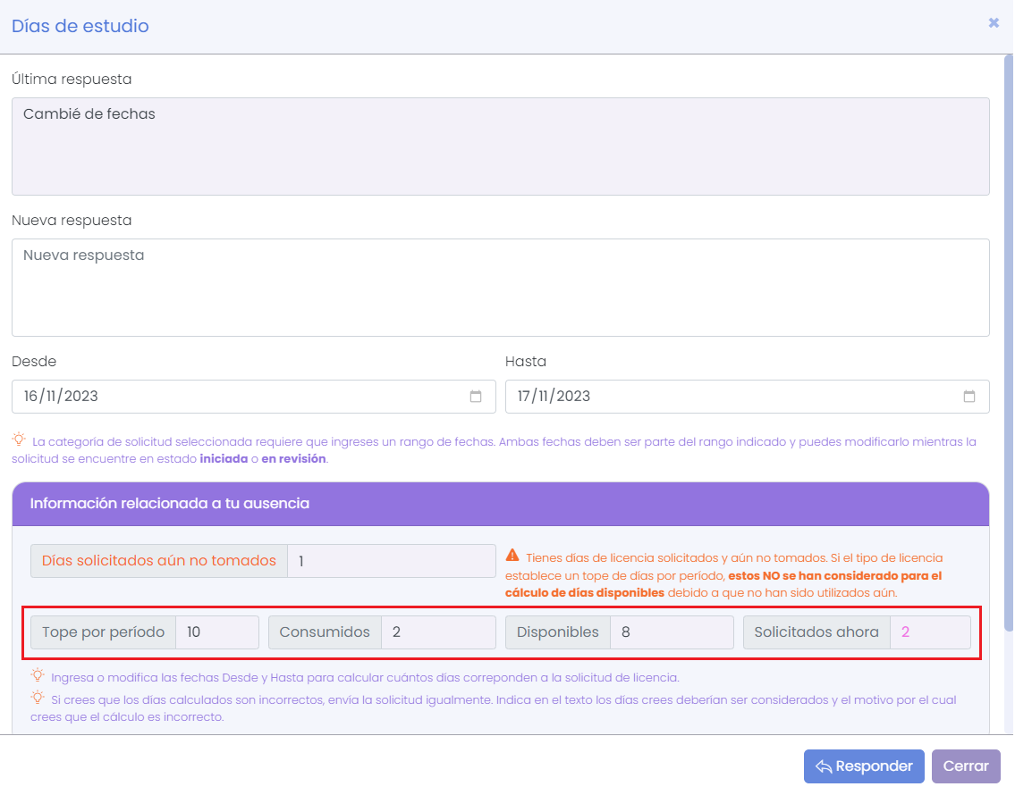Image resolution: width=1015 pixels, height=795 pixels.
Task: Click the Días solicitados aún no tomados value
Action: (391, 561)
